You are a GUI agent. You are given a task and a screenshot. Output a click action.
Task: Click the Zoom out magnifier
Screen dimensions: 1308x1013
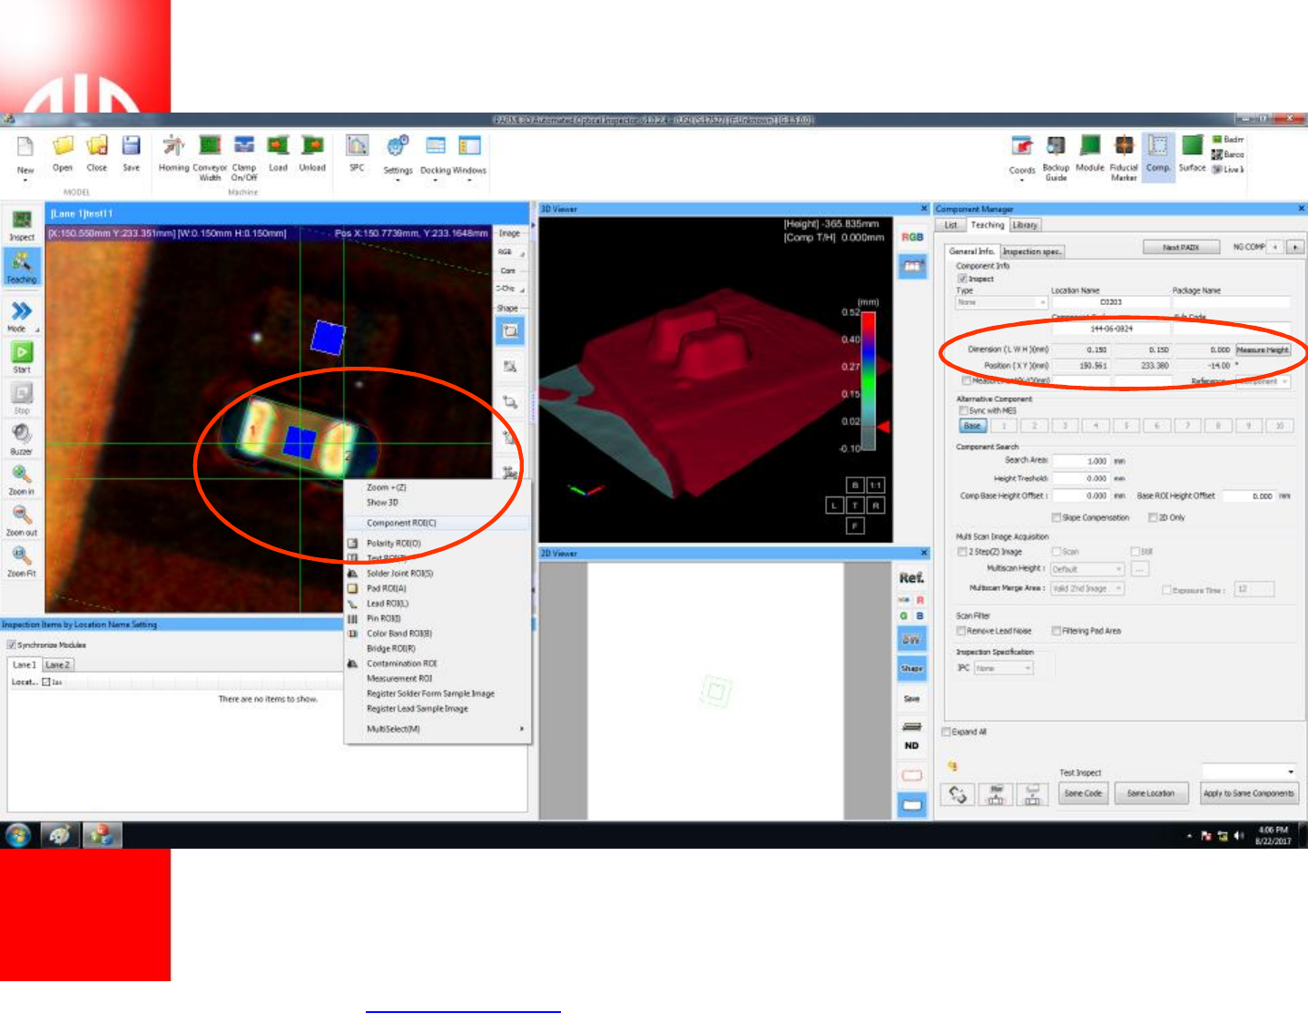pyautogui.click(x=22, y=520)
